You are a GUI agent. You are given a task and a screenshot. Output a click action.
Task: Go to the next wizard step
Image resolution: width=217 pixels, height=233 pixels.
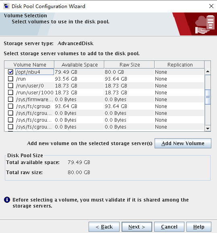pos(137,227)
